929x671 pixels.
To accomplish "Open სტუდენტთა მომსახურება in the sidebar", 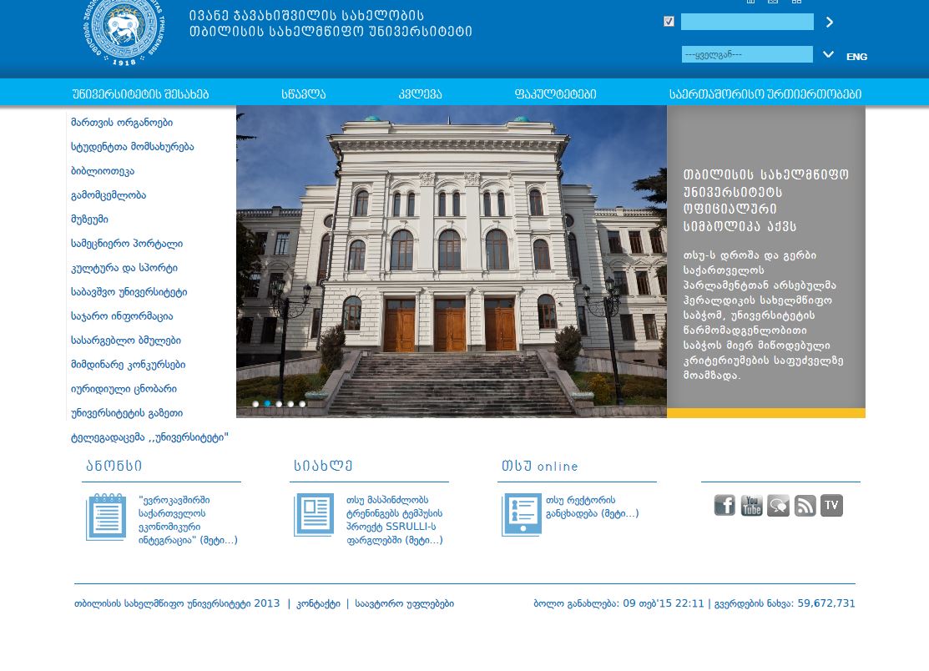I will (x=132, y=147).
